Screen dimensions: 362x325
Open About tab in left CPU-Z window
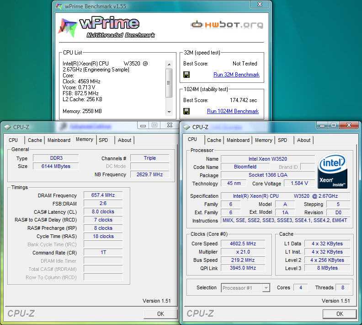coord(124,140)
